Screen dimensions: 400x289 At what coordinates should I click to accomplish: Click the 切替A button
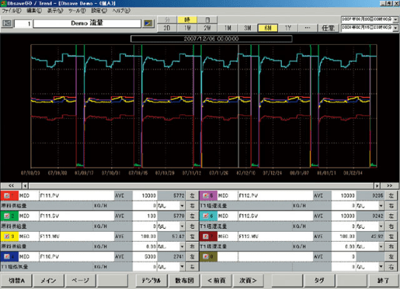pyautogui.click(x=17, y=281)
